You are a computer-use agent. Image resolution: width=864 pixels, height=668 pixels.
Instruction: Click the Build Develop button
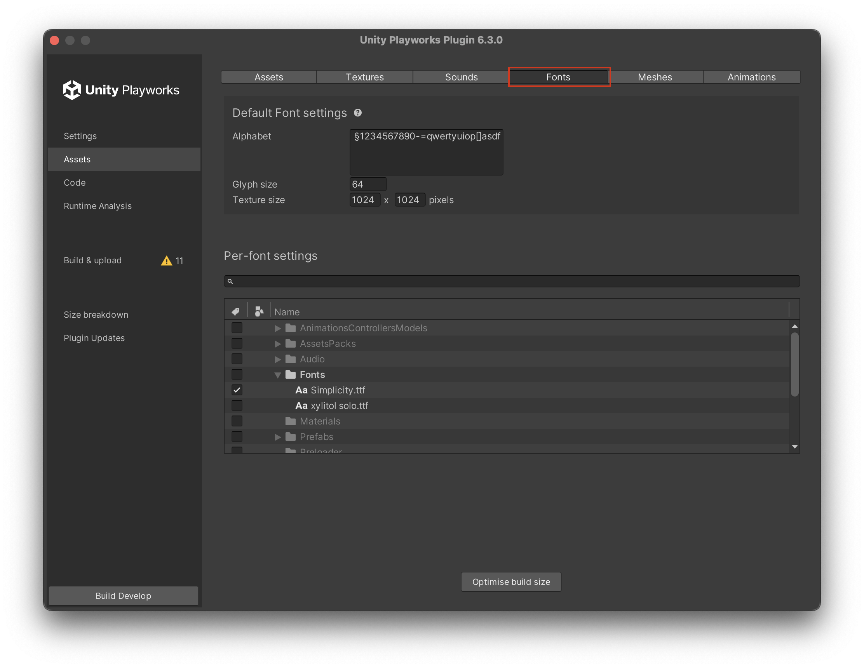coord(124,596)
